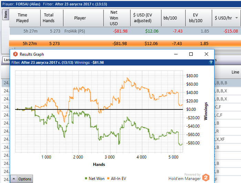This screenshot has height=183, width=241.
Task: Click the All-In EV legend label
Action: pos(118,179)
